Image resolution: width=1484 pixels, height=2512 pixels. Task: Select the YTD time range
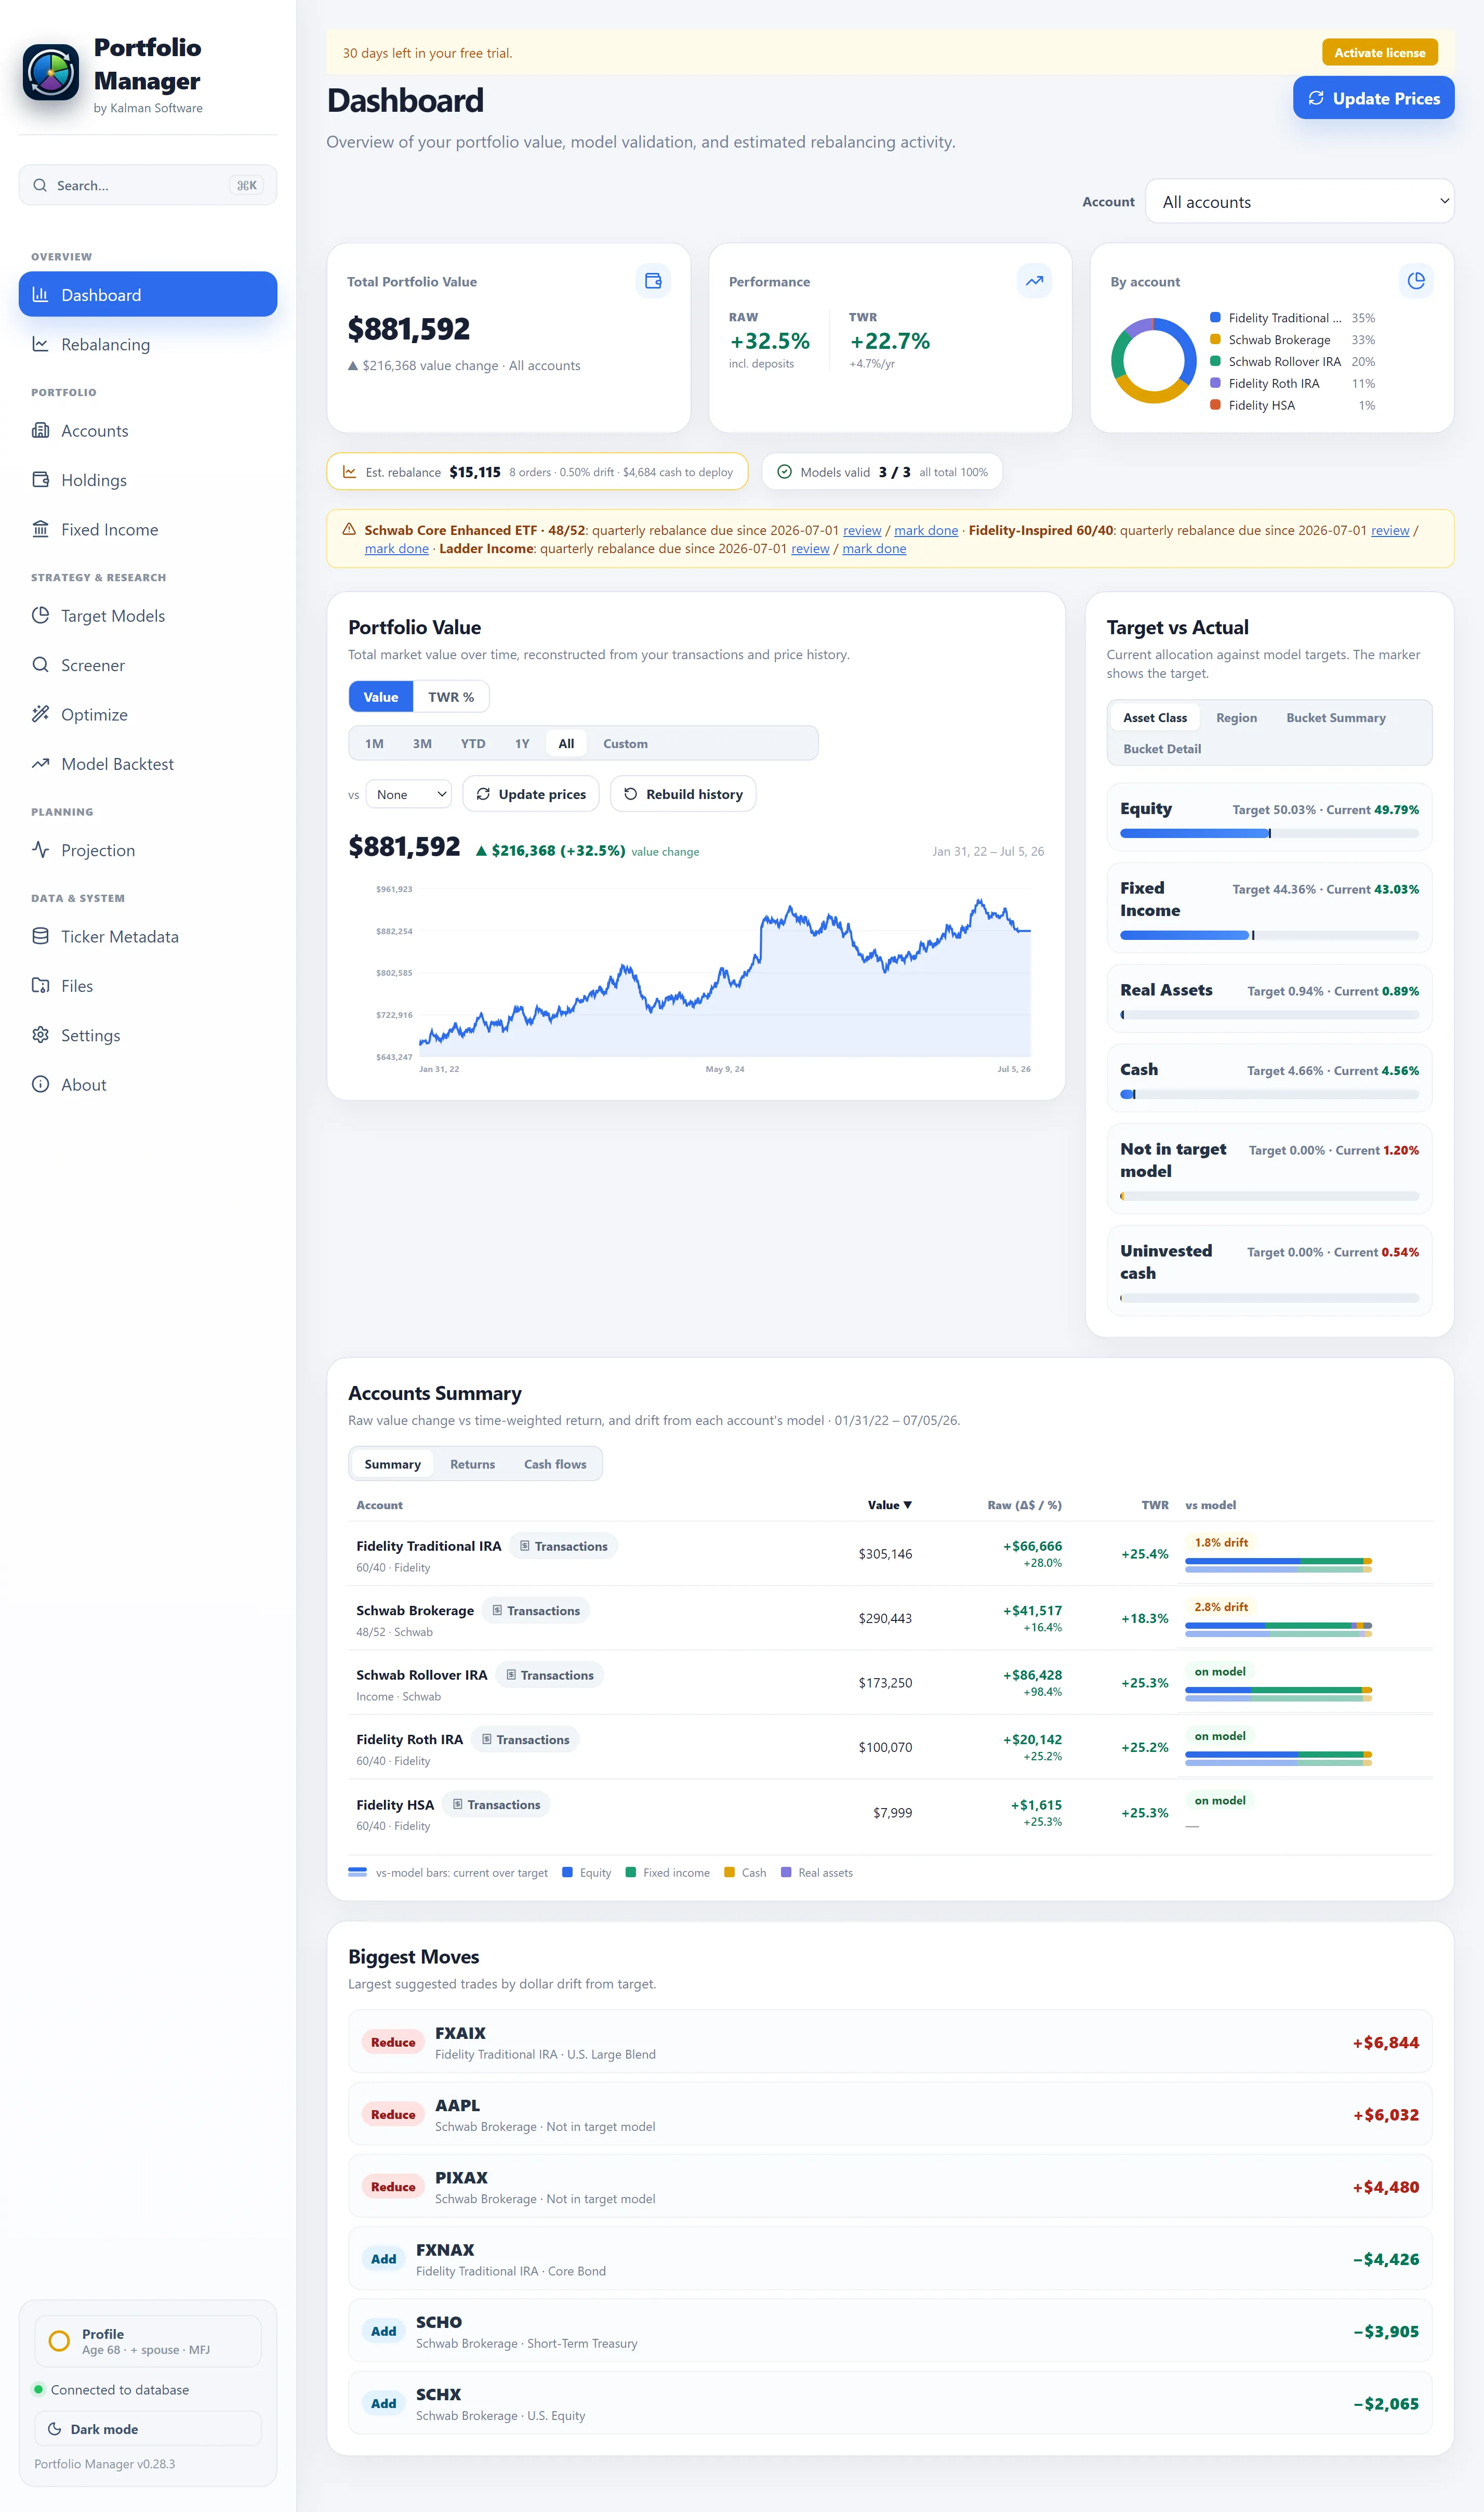(473, 743)
